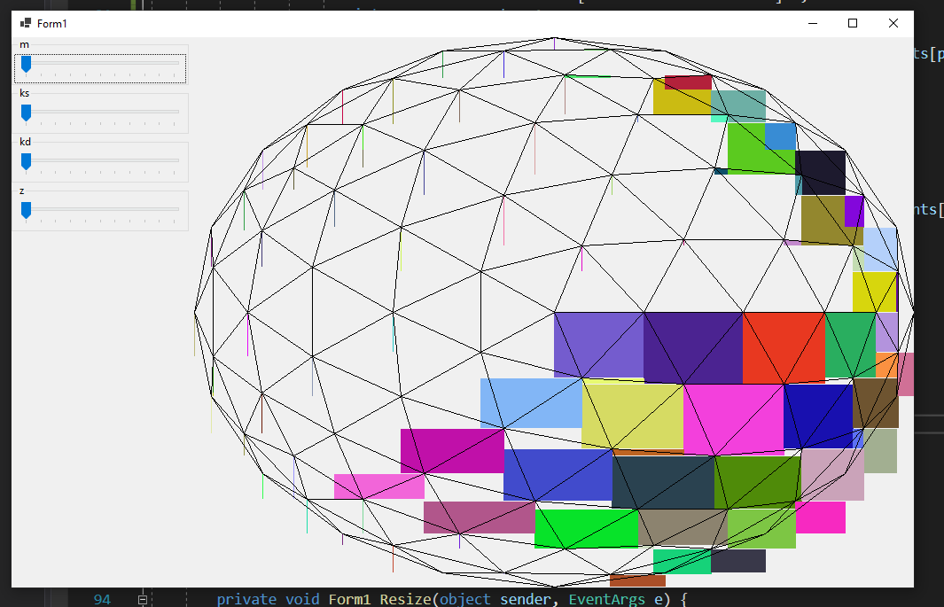Click the z slider thumb
Viewport: 944px width, 607px height.
(x=26, y=210)
